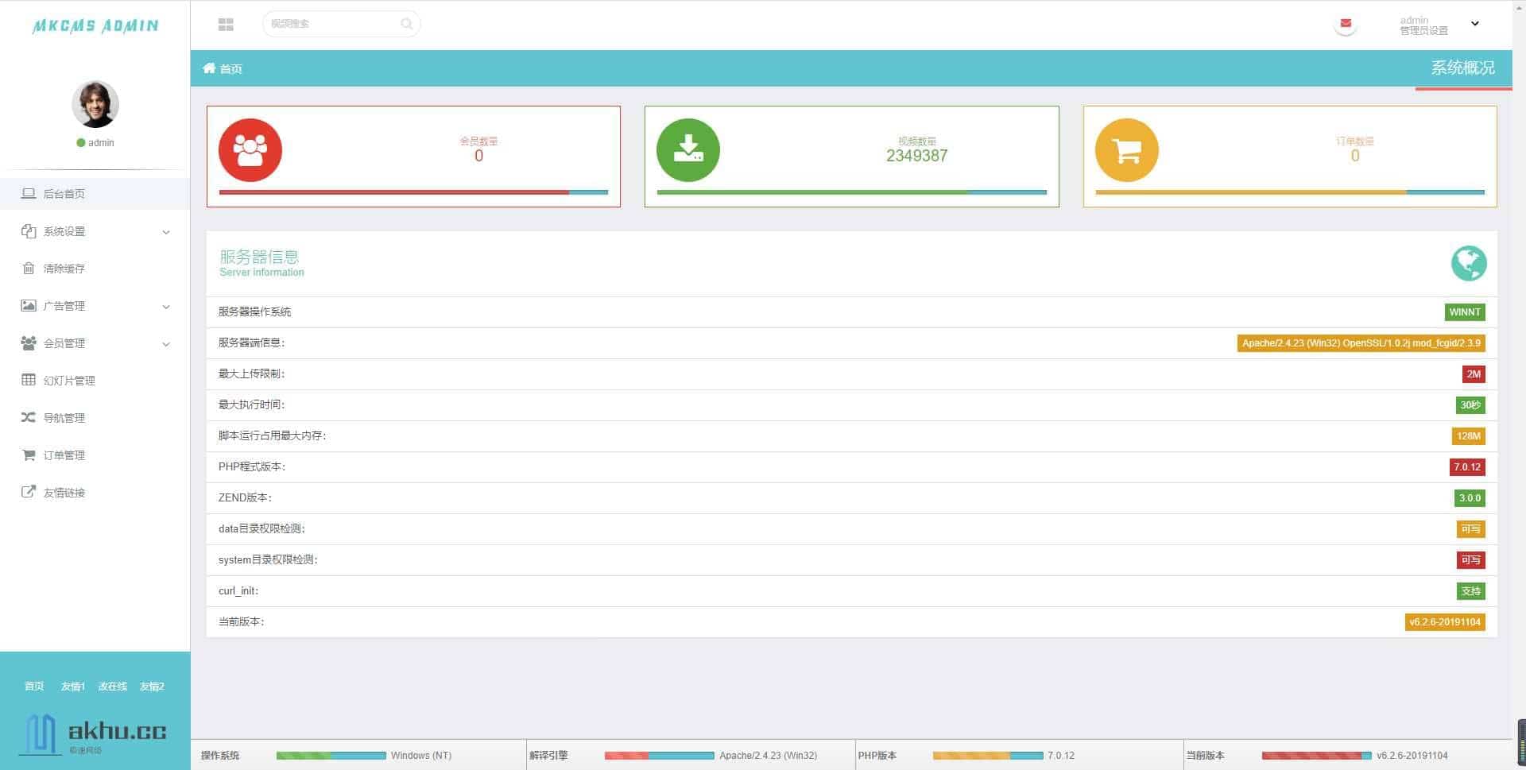Click the 解译引擎 status progress bar
Screen dimensions: 1526x770
[659, 756]
